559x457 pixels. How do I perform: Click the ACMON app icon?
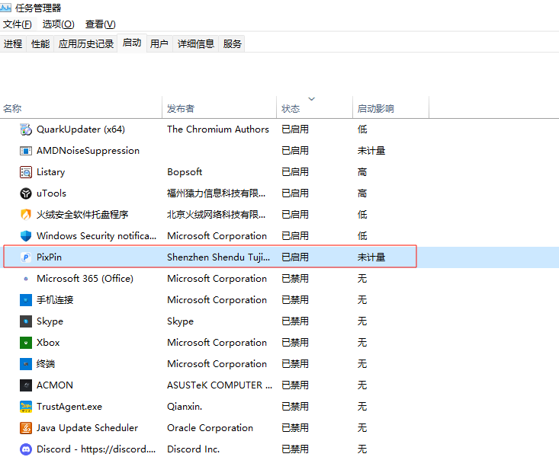tap(26, 385)
